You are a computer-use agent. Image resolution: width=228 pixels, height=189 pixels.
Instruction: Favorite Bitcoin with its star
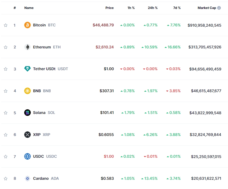[5, 25]
